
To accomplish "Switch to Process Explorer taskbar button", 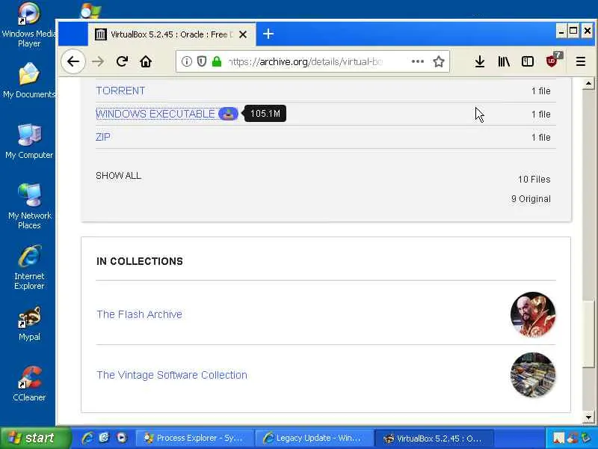I will click(195, 438).
